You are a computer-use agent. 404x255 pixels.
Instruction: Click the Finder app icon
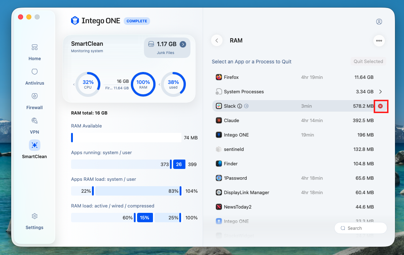(x=219, y=164)
